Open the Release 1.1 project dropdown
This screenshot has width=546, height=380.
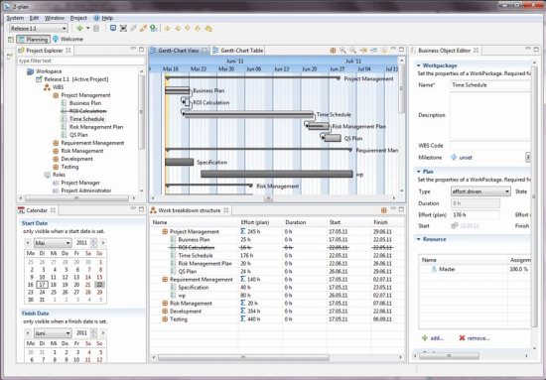coord(65,29)
